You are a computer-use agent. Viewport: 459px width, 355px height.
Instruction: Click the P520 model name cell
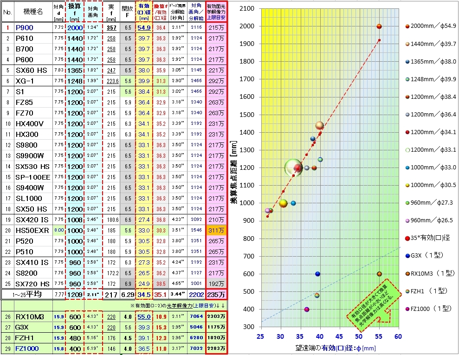pyautogui.click(x=33, y=241)
